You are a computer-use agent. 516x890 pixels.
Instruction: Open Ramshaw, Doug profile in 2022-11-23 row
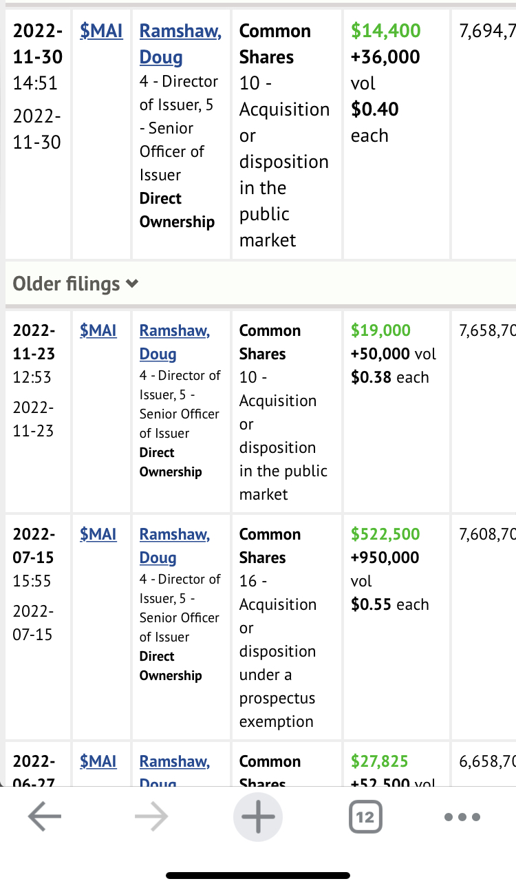[x=175, y=342]
